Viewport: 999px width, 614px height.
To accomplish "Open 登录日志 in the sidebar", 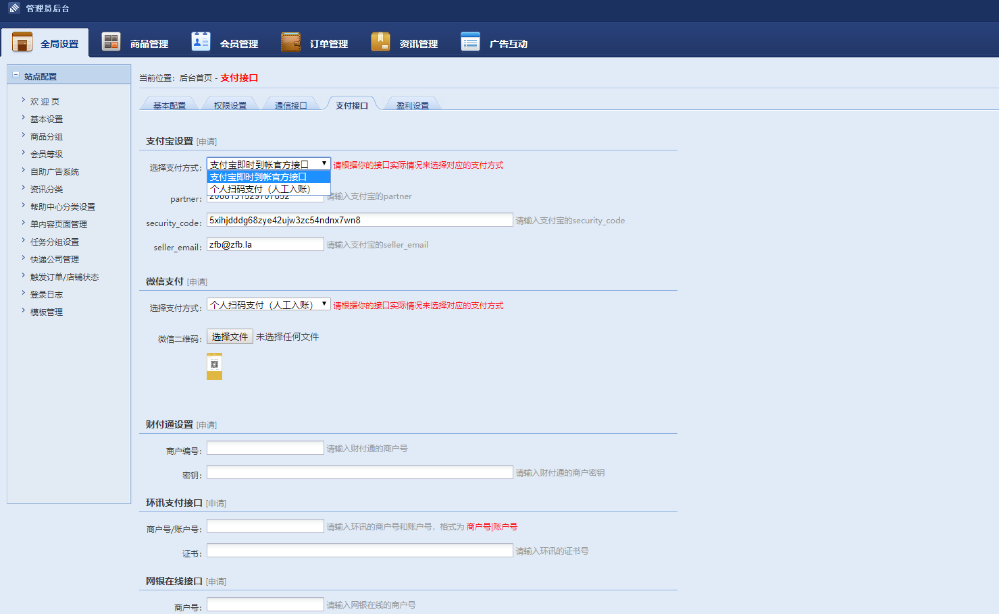I will click(47, 294).
